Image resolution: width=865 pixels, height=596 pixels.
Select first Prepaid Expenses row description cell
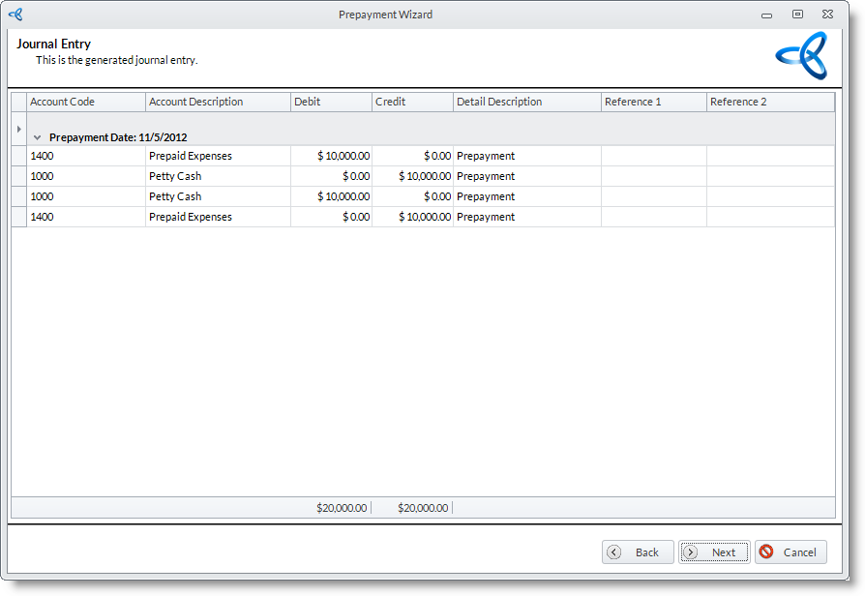218,156
